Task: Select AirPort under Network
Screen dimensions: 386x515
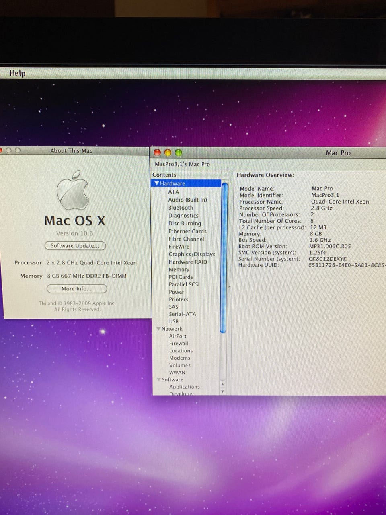Action: (x=178, y=336)
